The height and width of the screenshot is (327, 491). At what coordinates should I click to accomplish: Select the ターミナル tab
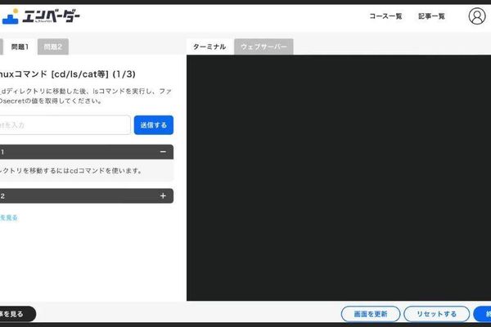209,47
